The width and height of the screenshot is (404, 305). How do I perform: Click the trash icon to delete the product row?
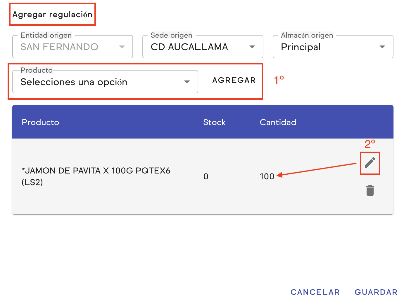click(370, 190)
